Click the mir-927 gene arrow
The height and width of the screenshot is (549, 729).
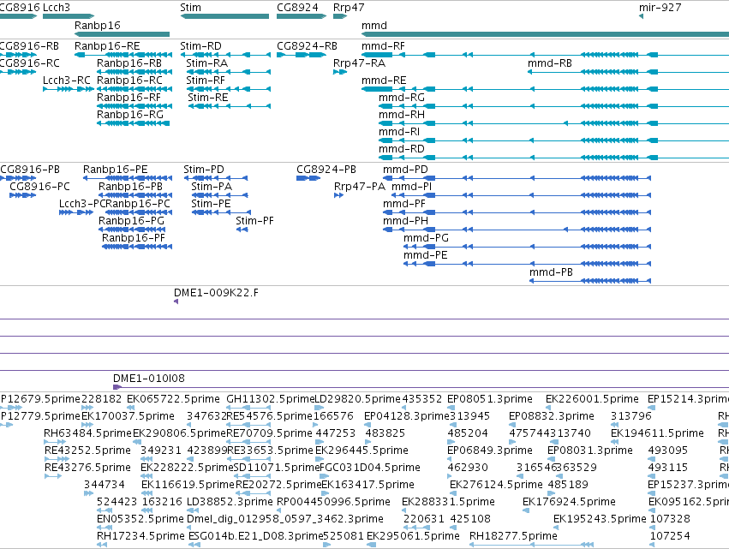point(641,16)
